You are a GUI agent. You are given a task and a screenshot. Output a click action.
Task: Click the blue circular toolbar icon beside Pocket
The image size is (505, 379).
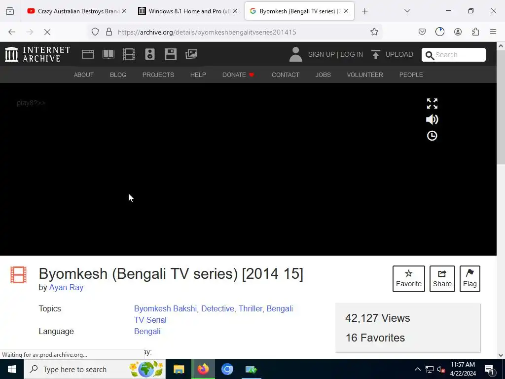click(x=439, y=32)
